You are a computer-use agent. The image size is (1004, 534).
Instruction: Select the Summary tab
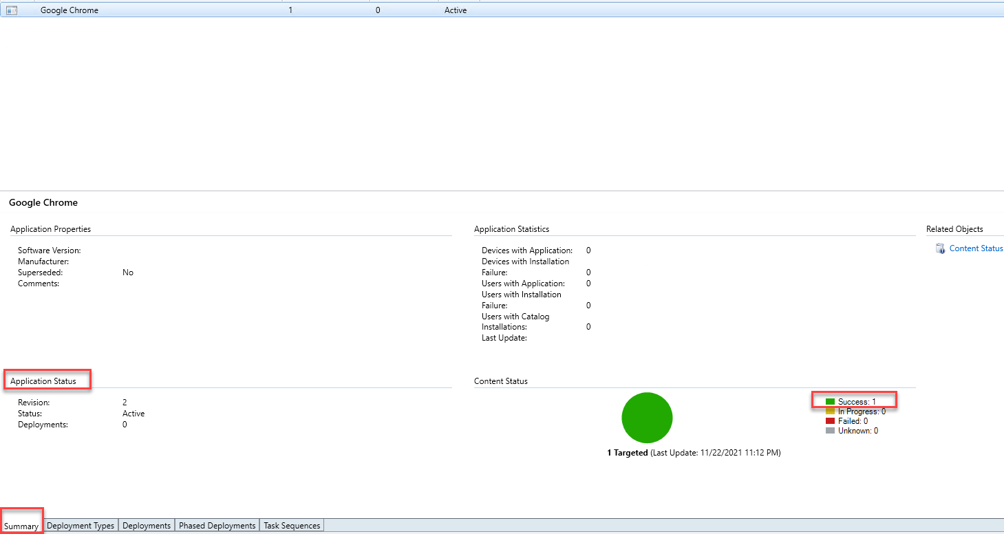coord(21,526)
